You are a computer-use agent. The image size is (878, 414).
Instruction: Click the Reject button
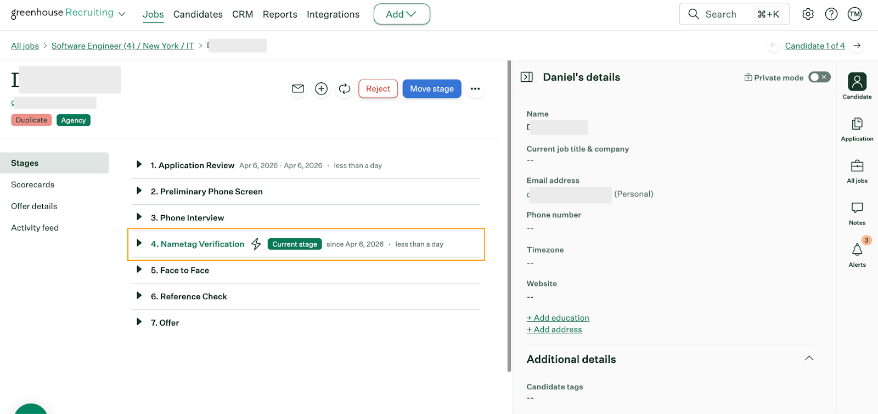click(378, 88)
